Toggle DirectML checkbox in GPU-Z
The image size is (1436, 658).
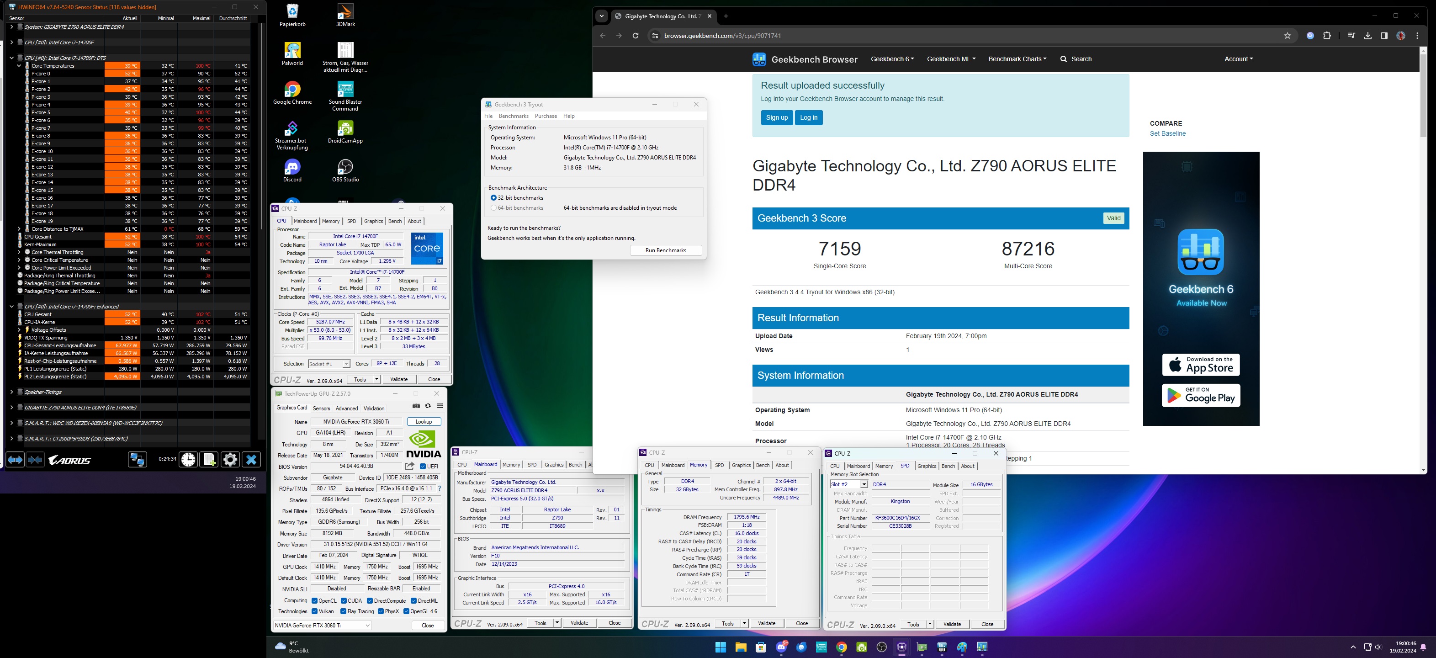click(x=413, y=600)
